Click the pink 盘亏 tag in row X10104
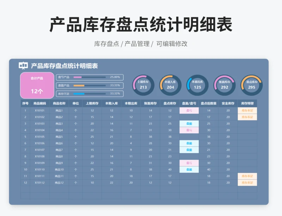Screen dimensions: 282x216 pyautogui.click(x=189, y=130)
